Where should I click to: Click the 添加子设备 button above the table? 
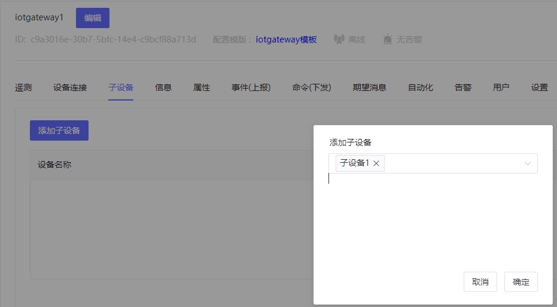(59, 130)
